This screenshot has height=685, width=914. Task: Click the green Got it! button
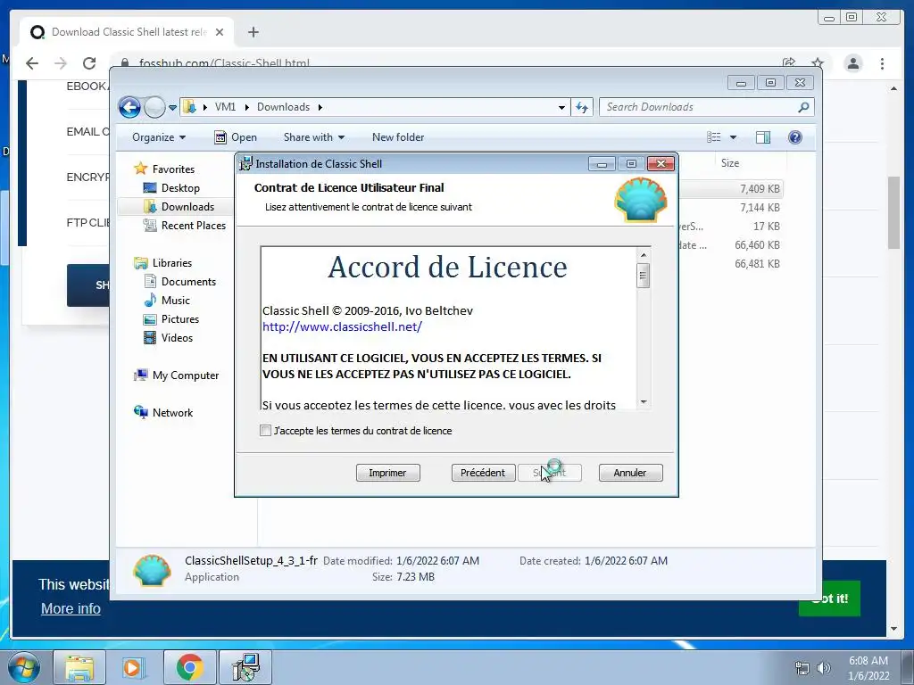pos(829,598)
